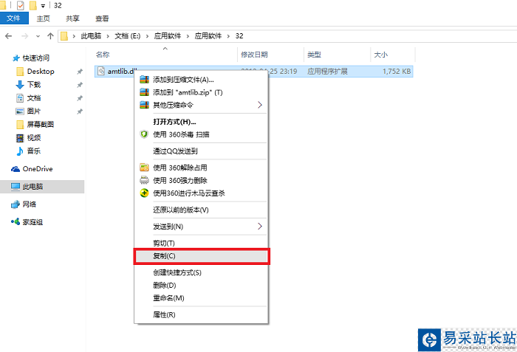Sort by the 类型 column header
Image resolution: width=517 pixels, height=352 pixels.
pyautogui.click(x=314, y=55)
